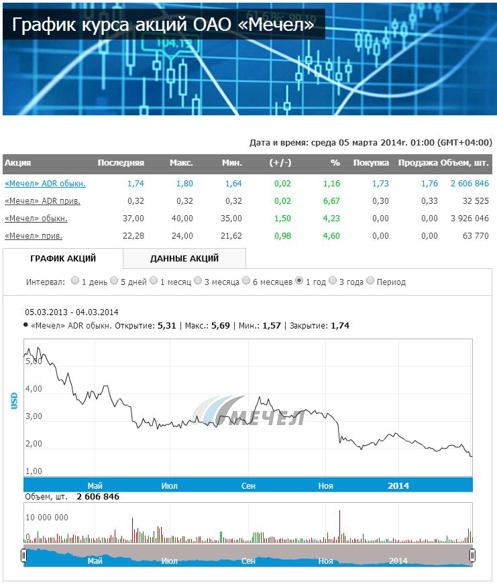
Task: Switch interval to "1 месяц"
Action: [154, 282]
